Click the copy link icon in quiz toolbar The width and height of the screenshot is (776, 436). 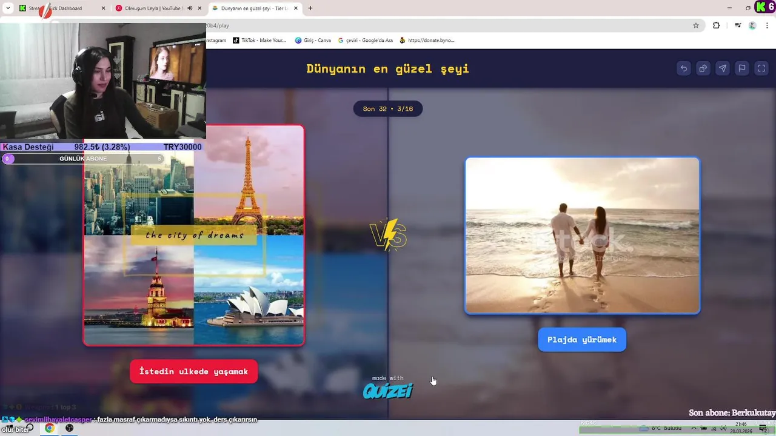(703, 68)
